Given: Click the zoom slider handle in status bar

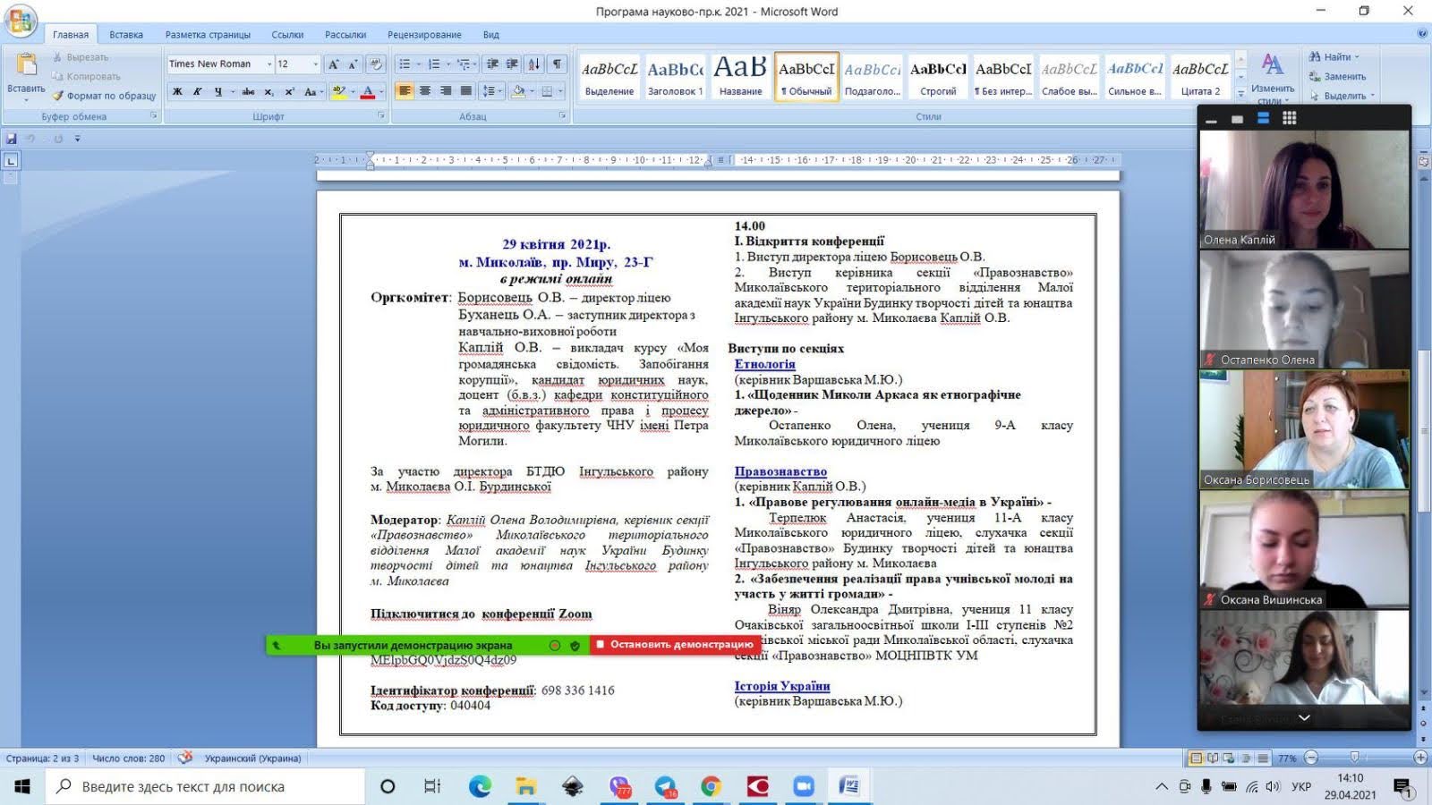Looking at the screenshot, I should (1354, 758).
